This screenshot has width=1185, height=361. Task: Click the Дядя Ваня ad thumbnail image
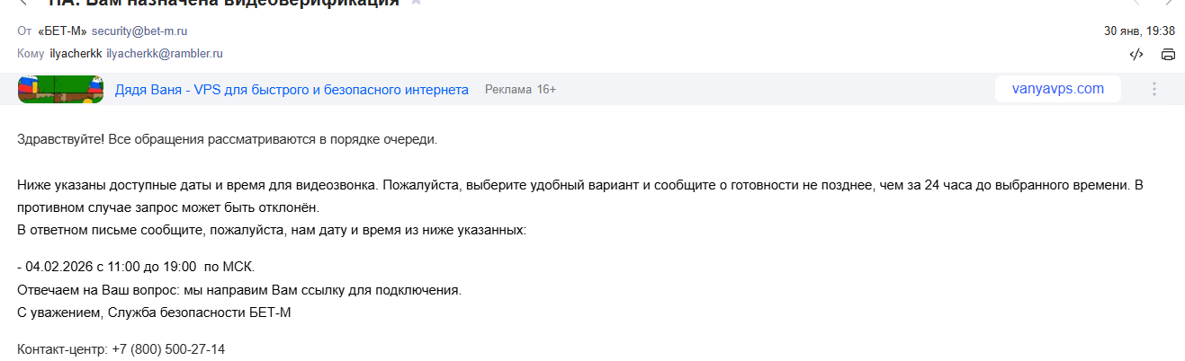coord(60,89)
